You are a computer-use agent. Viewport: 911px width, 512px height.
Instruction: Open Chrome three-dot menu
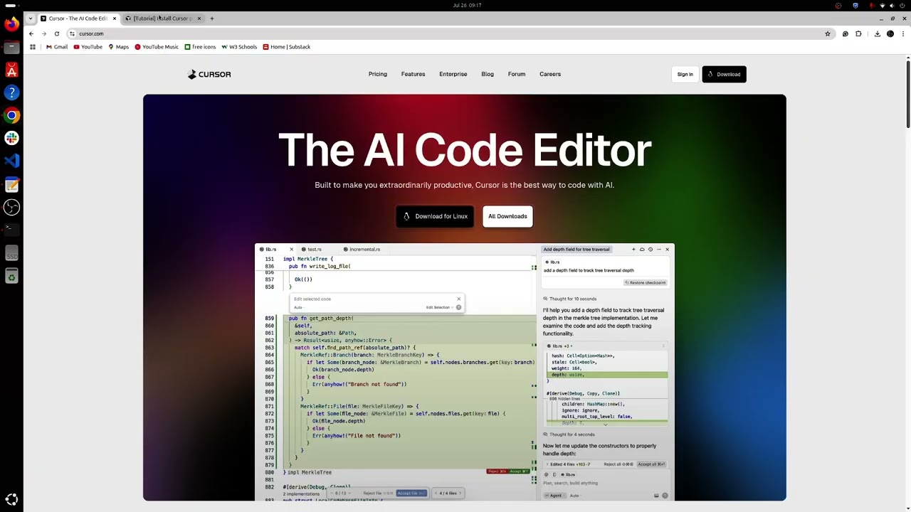[903, 33]
